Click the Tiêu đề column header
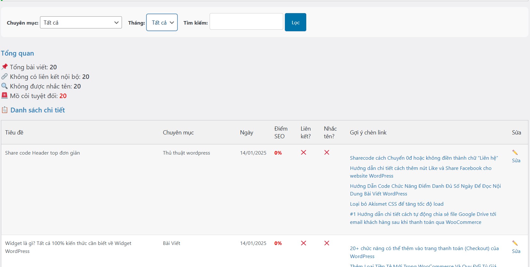This screenshot has width=530, height=267. [14, 133]
